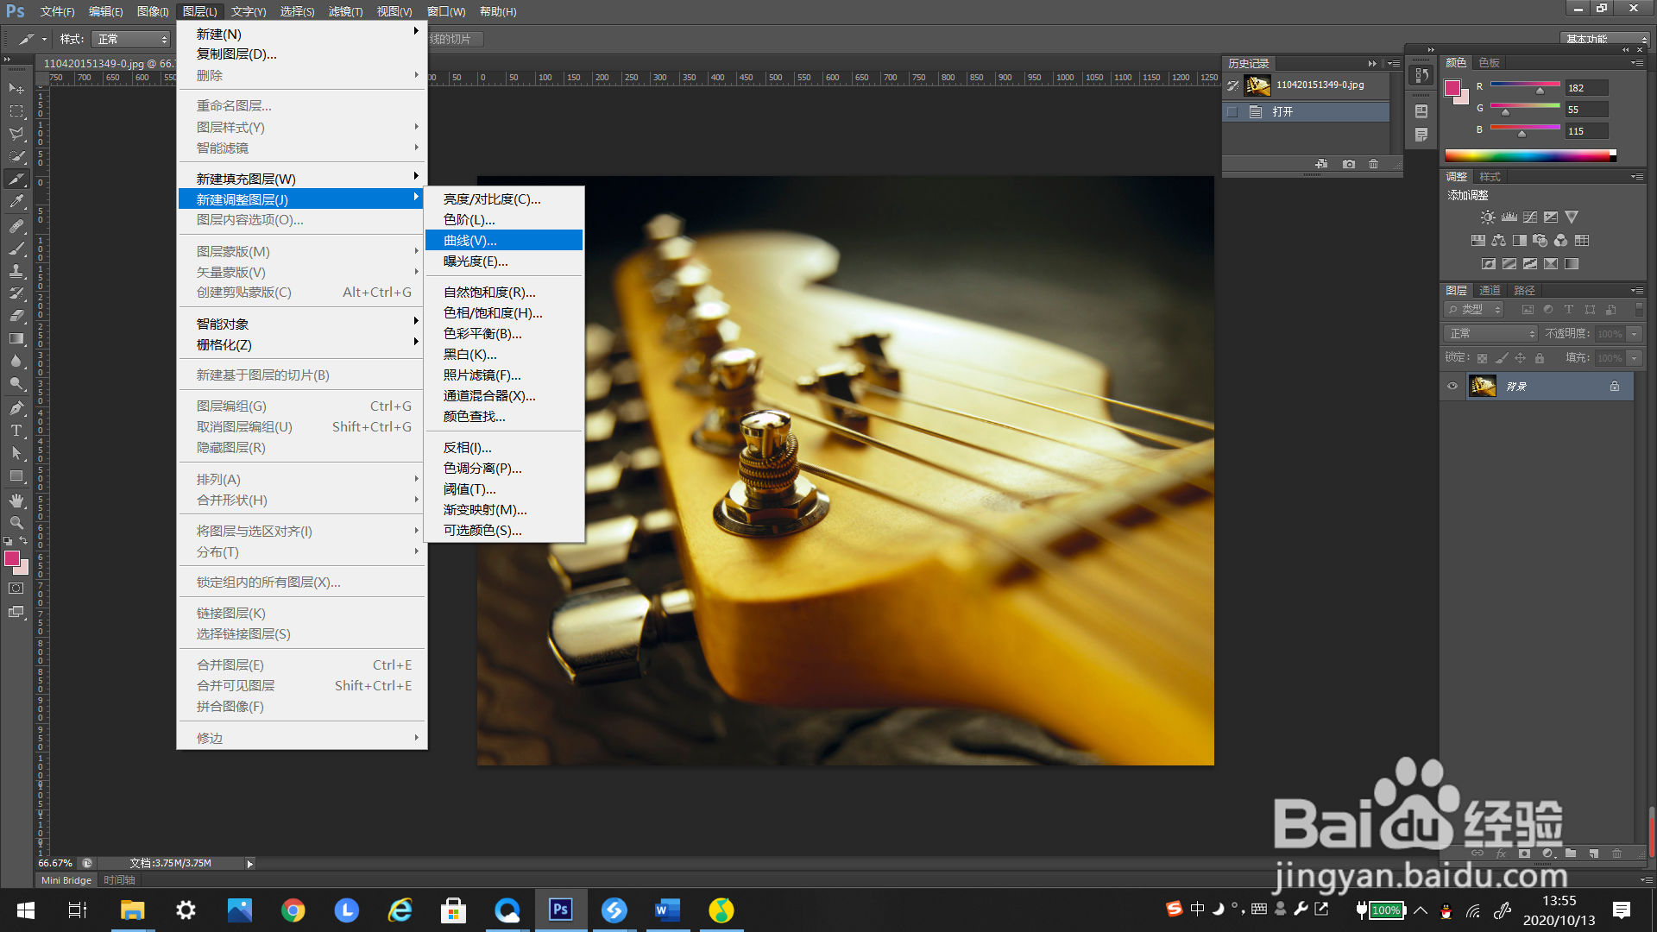The image size is (1657, 932).
Task: Toggle lock transparent pixels icon
Action: [1482, 358]
